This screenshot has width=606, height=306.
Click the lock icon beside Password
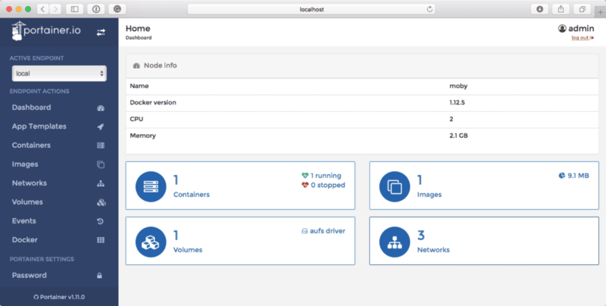100,276
